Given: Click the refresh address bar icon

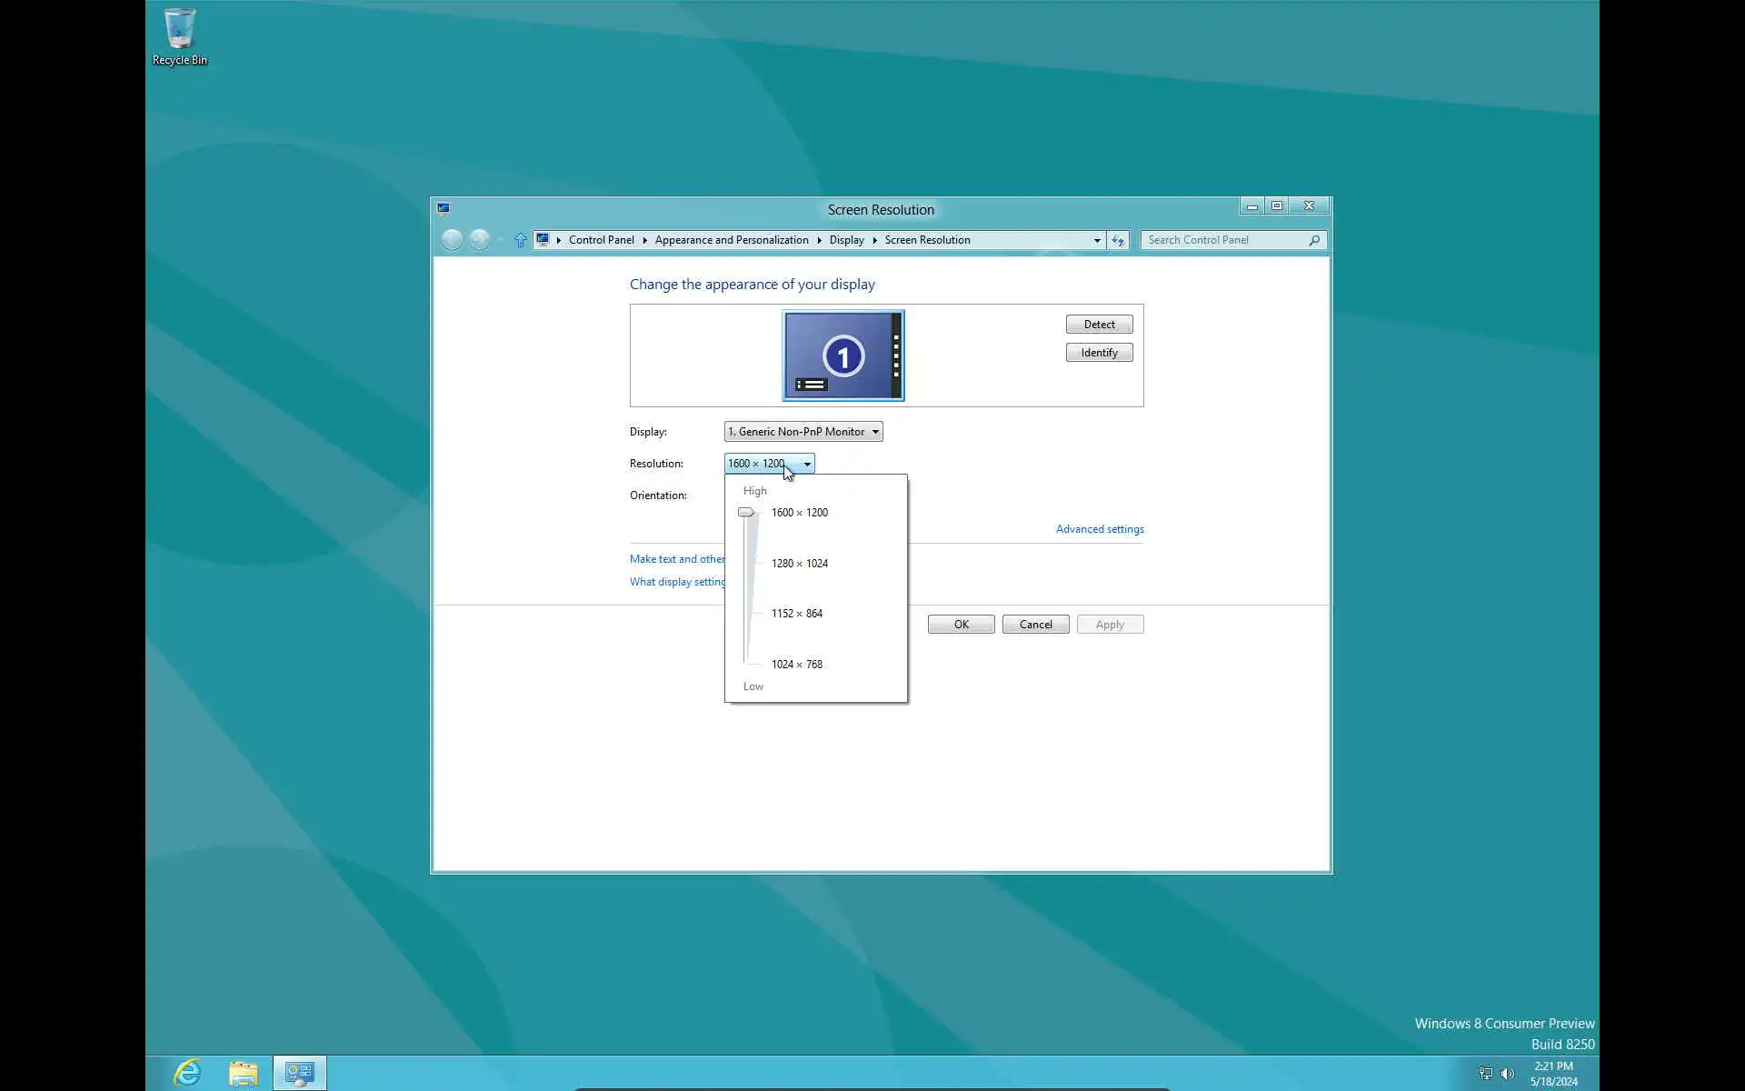Looking at the screenshot, I should (1118, 240).
